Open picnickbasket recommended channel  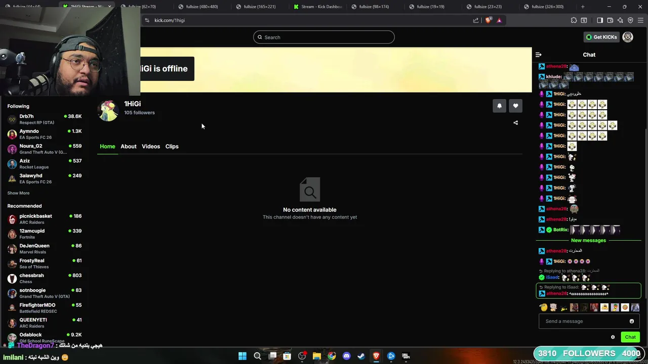45,219
